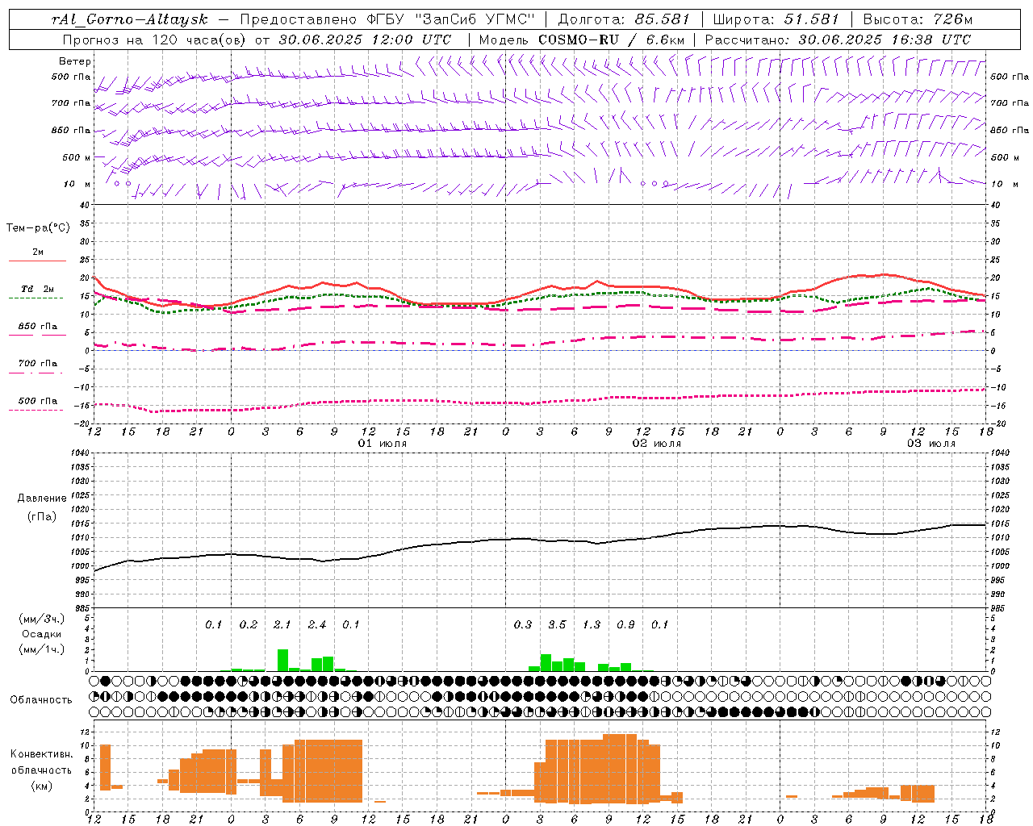Click the '850 гПа' temperature legend entry
1033x826 pixels.
[x=38, y=327]
